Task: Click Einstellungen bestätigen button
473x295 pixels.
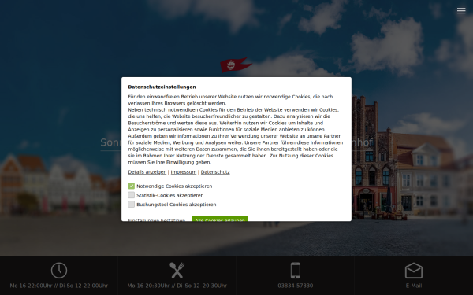Action: pos(157,219)
